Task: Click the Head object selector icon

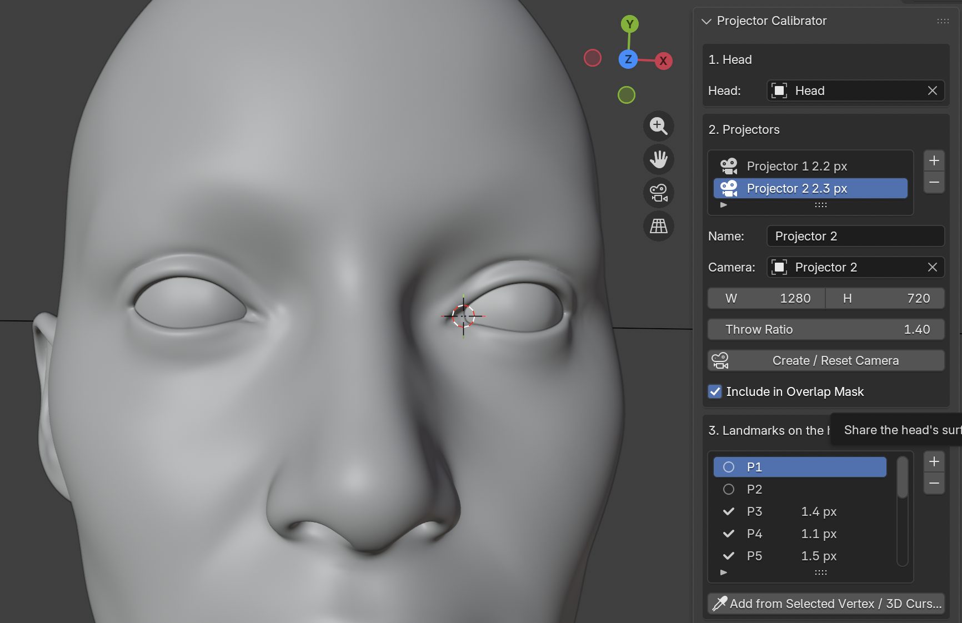Action: click(x=779, y=91)
